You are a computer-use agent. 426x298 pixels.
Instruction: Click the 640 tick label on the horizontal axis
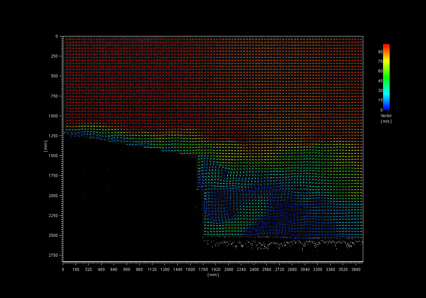pyautogui.click(x=114, y=270)
